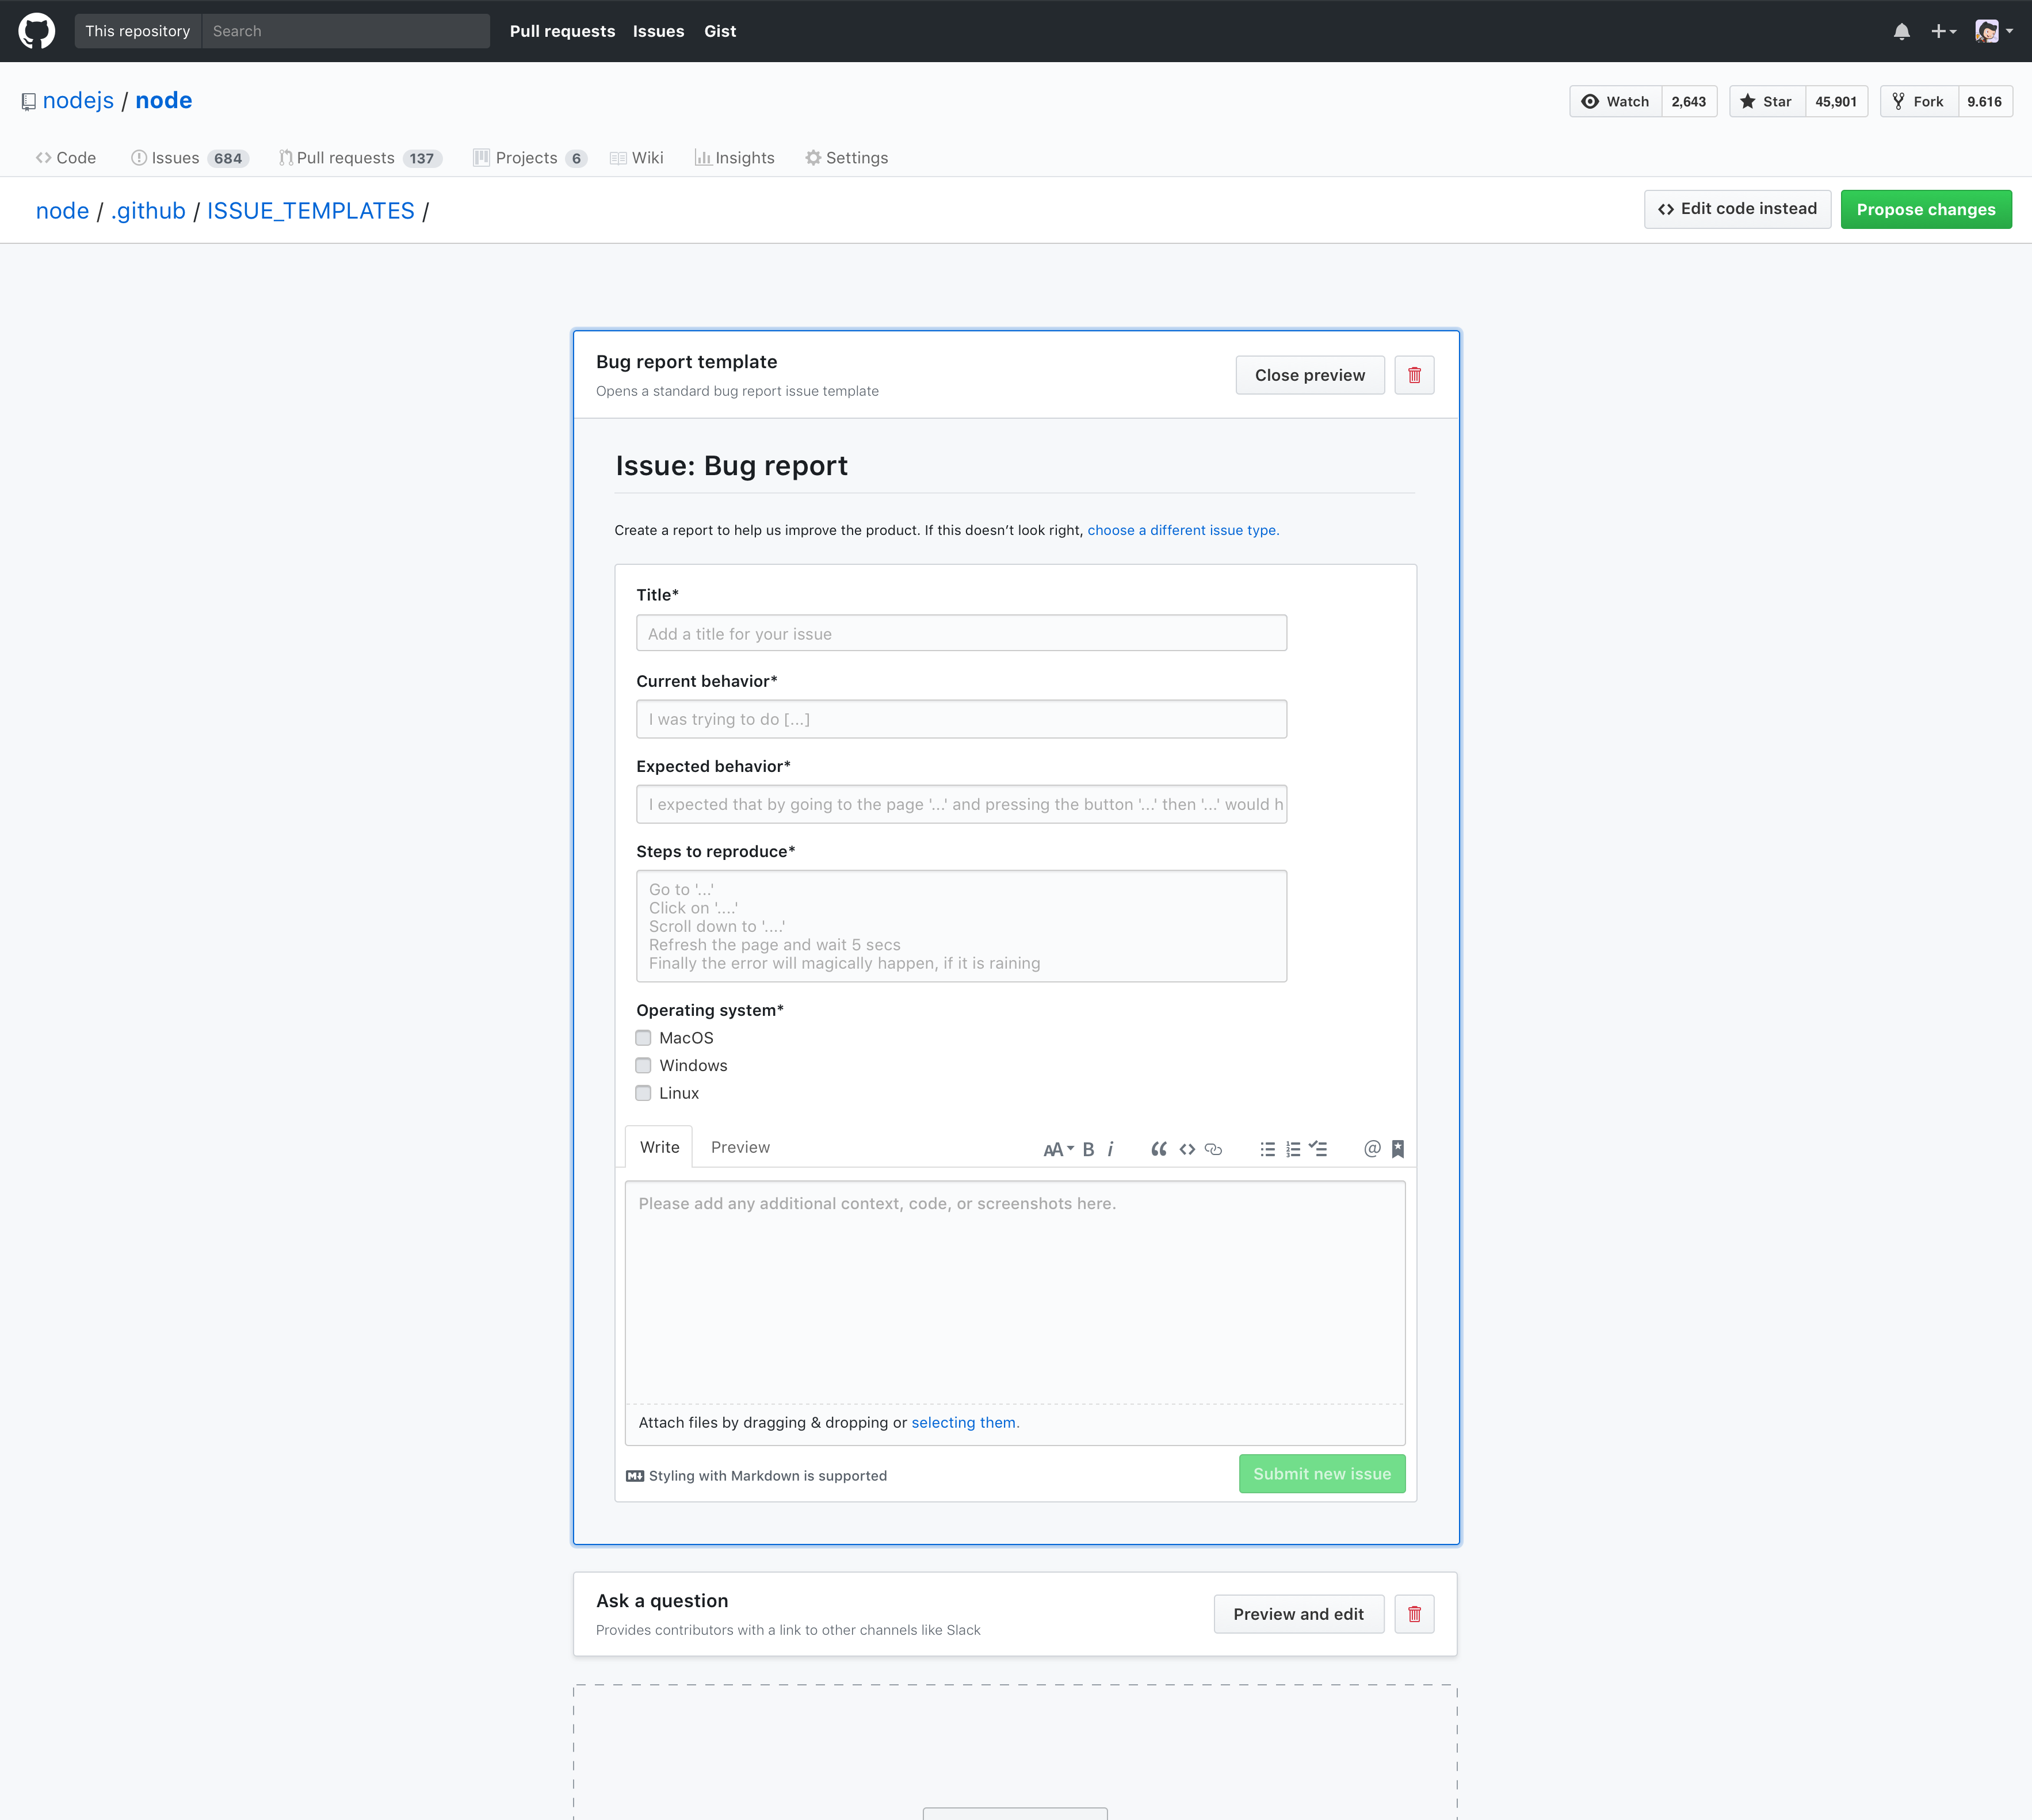This screenshot has width=2032, height=1820.
Task: Click Issues in top navigation
Action: click(x=658, y=31)
